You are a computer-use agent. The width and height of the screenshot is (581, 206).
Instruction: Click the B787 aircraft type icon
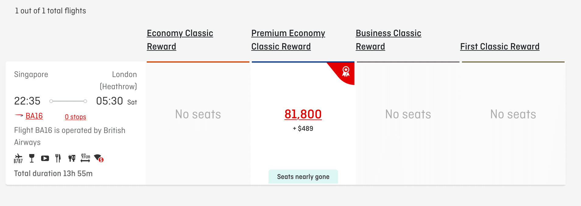pyautogui.click(x=18, y=158)
